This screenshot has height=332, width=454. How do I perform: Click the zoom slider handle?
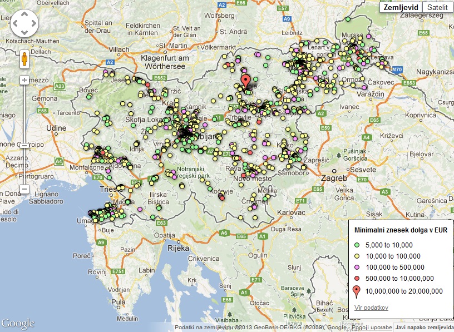[24, 145]
